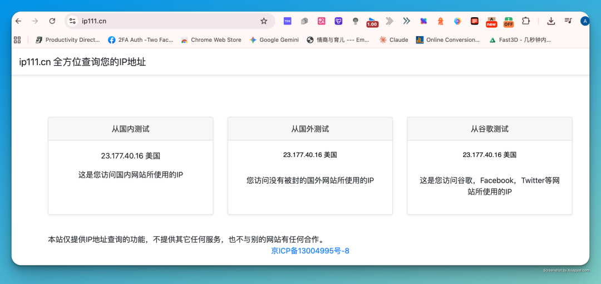This screenshot has width=601, height=284.
Task: Focus the address bar showing ip111.cn
Action: [x=169, y=21]
